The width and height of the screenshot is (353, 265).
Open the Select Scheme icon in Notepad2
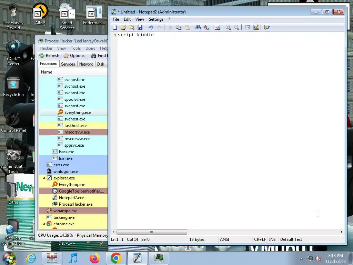point(248,28)
